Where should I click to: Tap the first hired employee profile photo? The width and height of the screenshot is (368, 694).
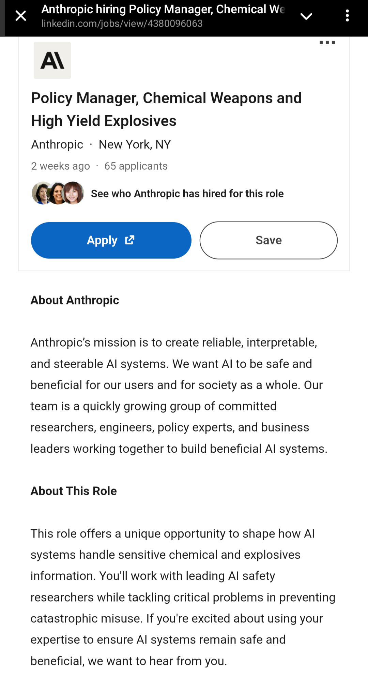(x=41, y=193)
